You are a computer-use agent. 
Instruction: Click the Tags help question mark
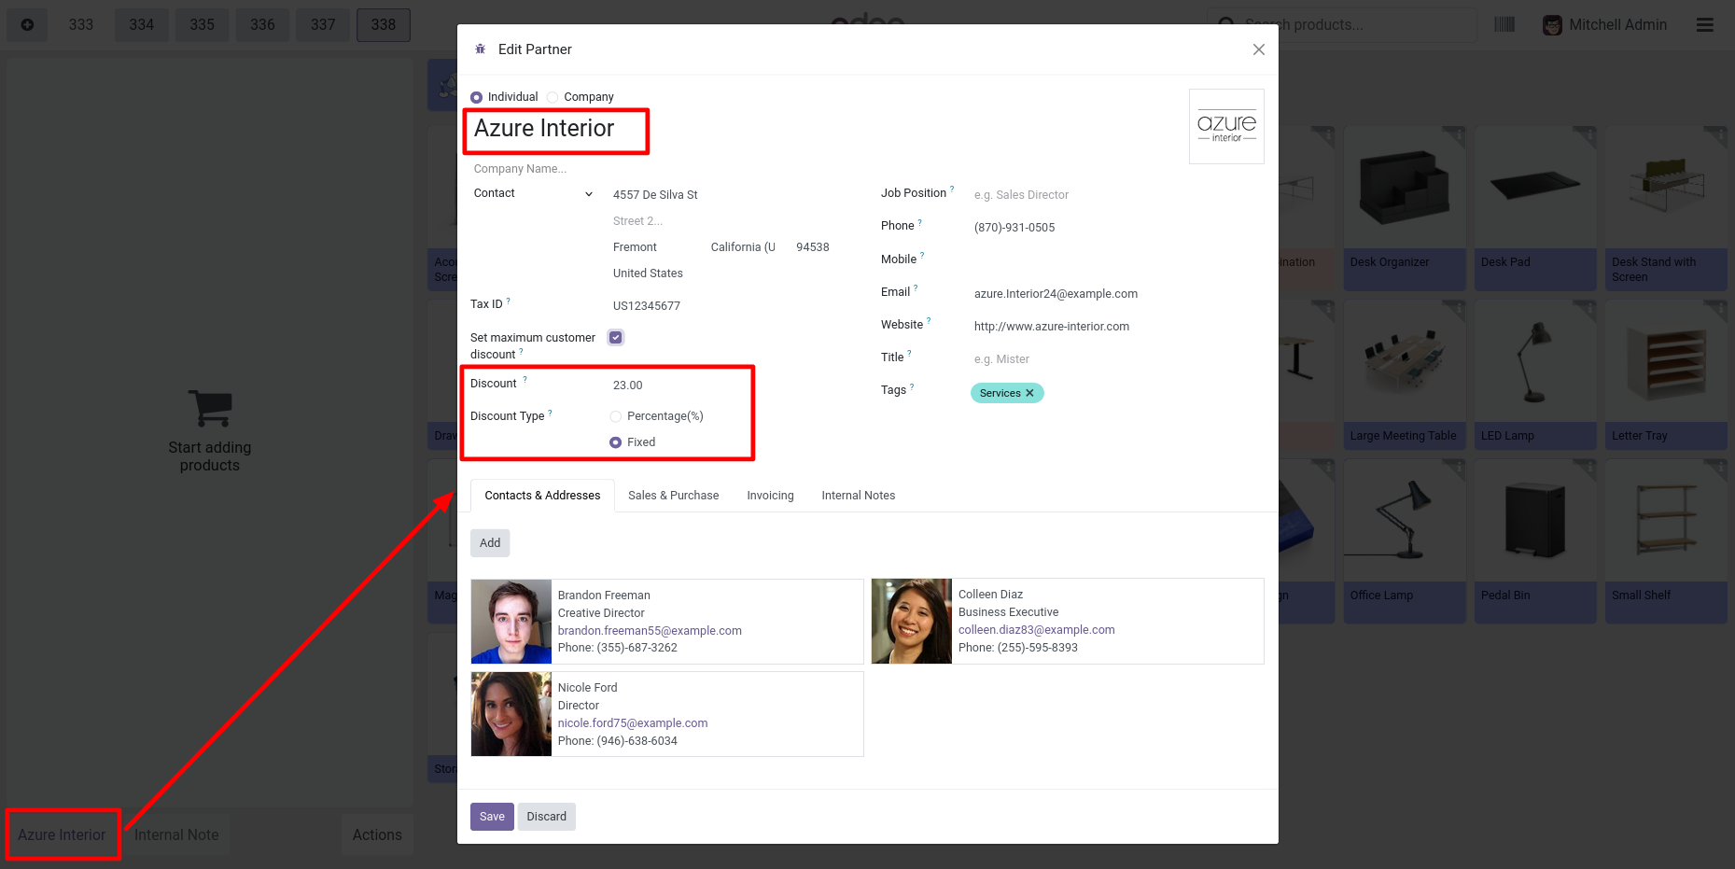(912, 386)
